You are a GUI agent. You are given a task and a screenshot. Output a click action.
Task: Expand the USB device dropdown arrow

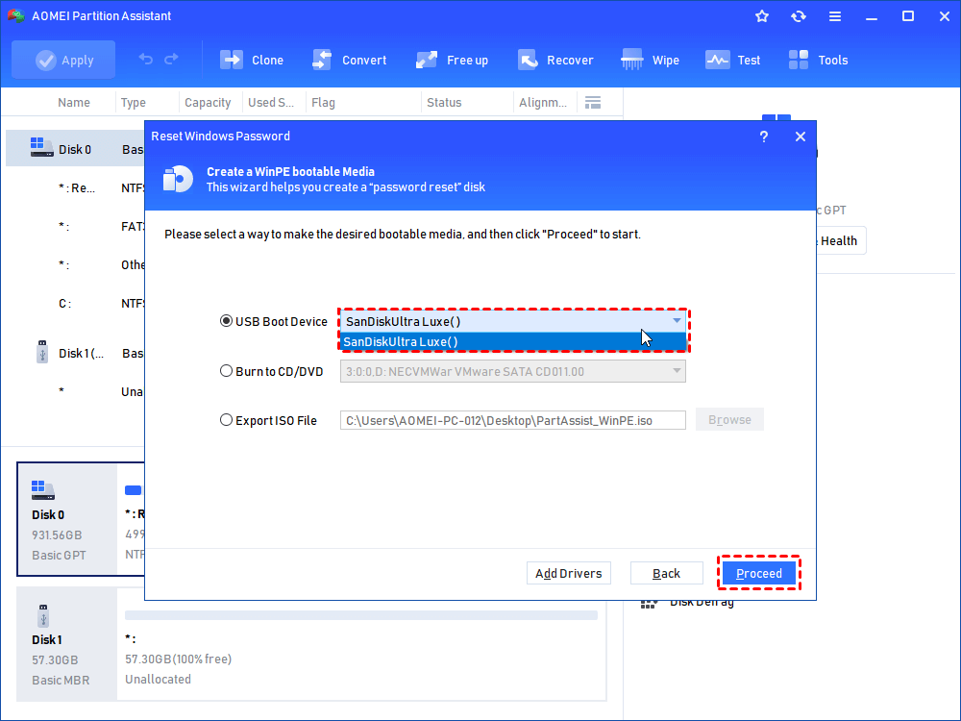pos(677,322)
